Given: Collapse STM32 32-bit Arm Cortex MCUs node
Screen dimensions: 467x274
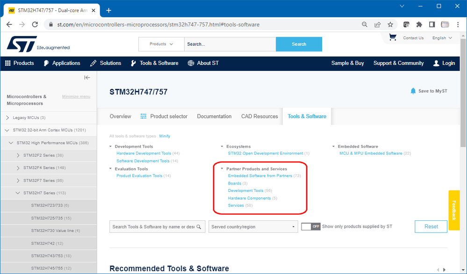Looking at the screenshot, I should pyautogui.click(x=7, y=130).
